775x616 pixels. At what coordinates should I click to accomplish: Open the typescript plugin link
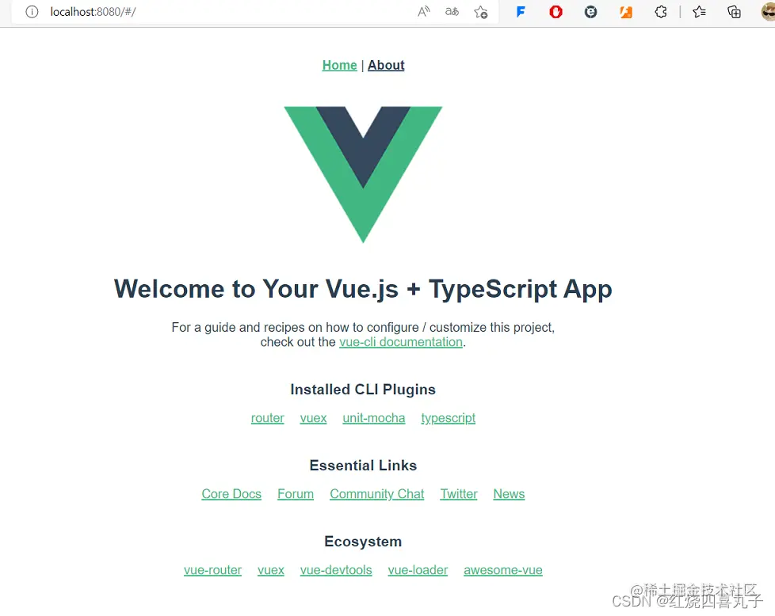(x=449, y=418)
